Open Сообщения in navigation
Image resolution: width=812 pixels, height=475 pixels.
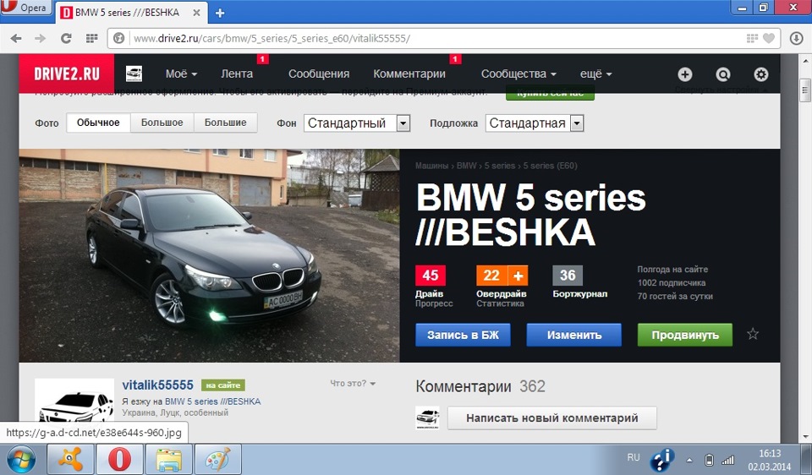pyautogui.click(x=319, y=74)
